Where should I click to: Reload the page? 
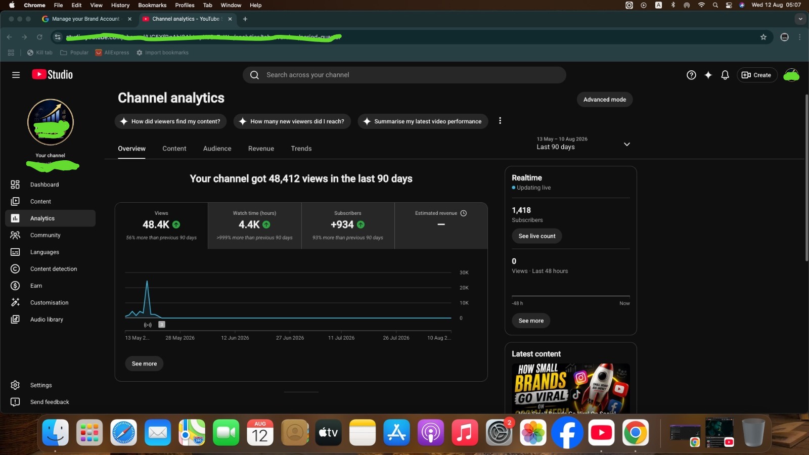[x=39, y=37]
